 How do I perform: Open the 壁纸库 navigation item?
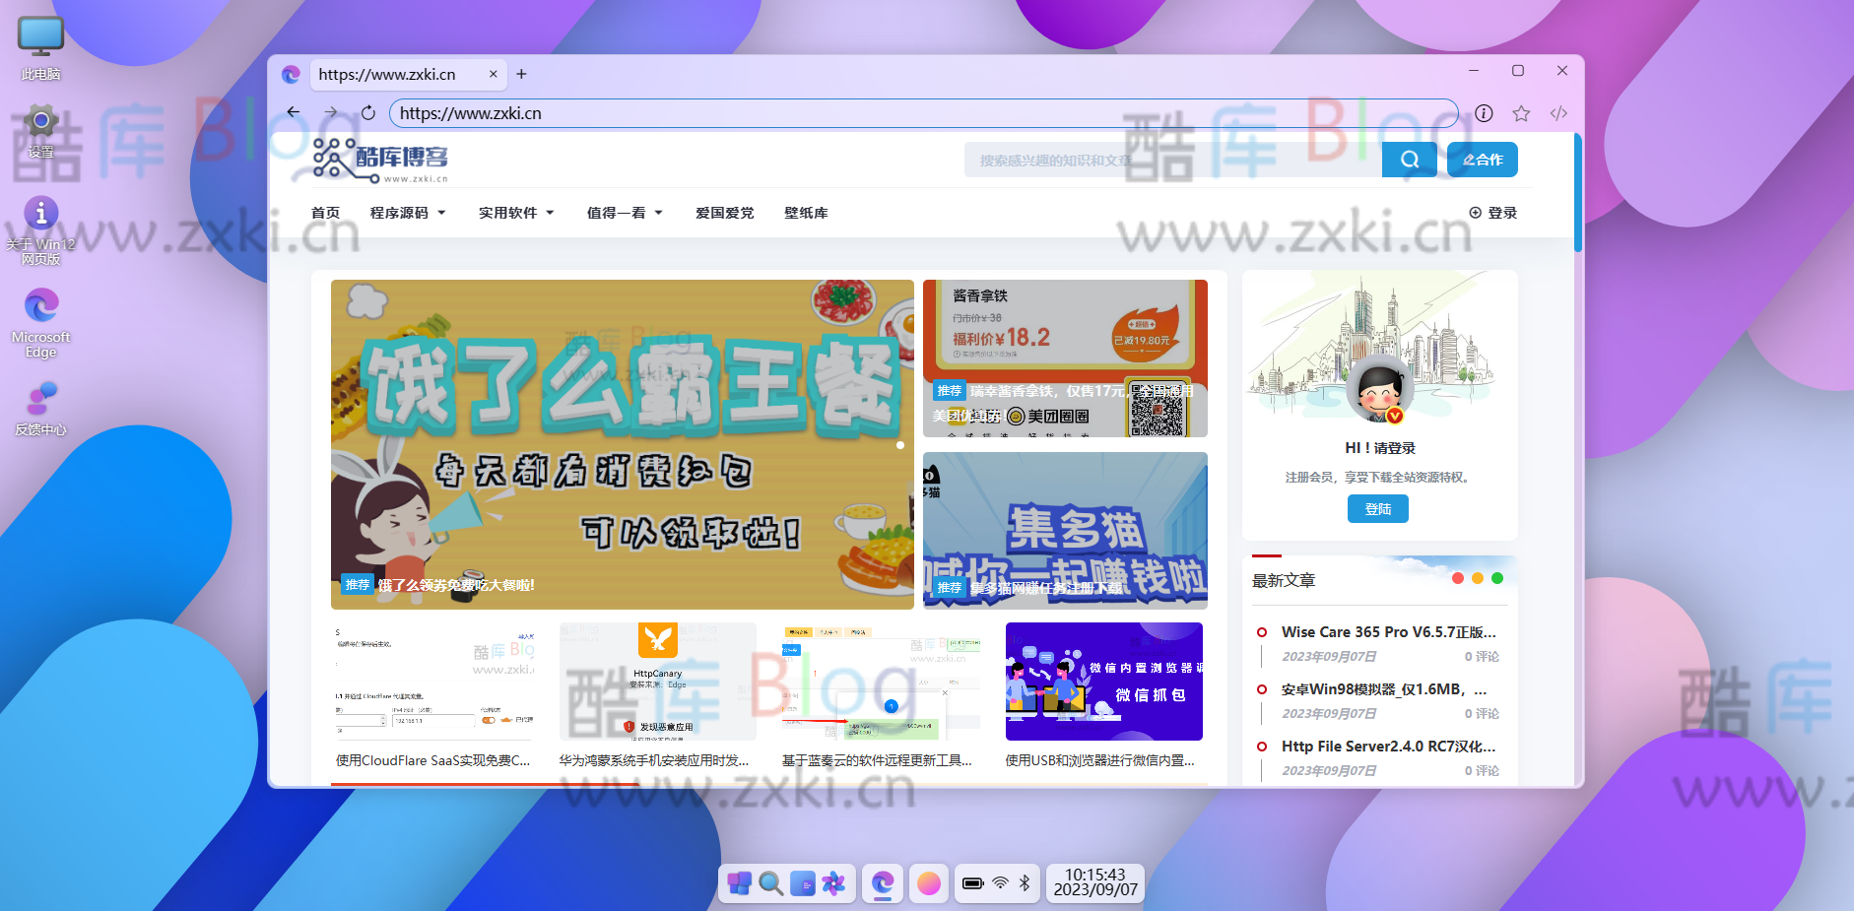click(x=805, y=212)
